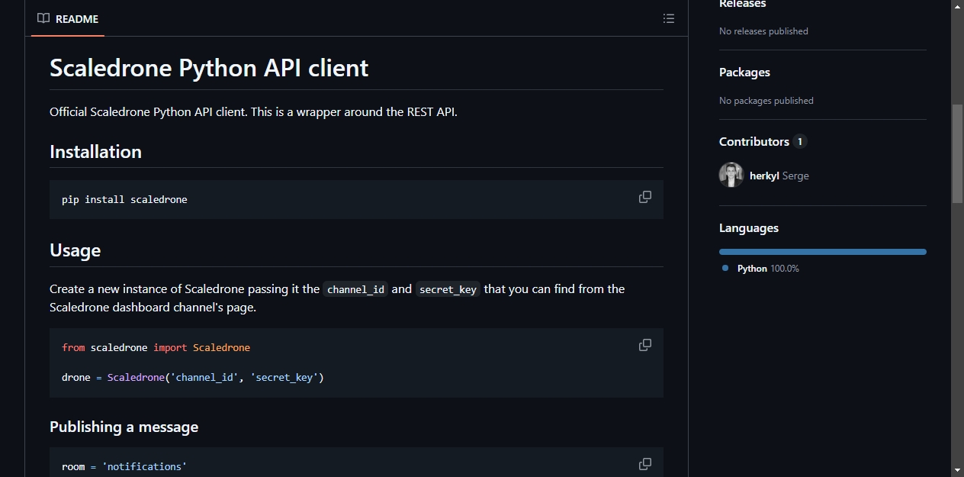Click the Publishing a message heading
This screenshot has height=477, width=964.
(x=124, y=427)
